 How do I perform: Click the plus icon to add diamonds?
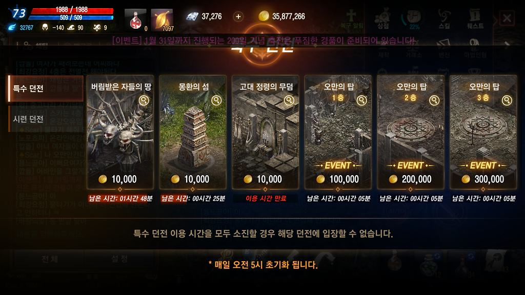click(238, 16)
